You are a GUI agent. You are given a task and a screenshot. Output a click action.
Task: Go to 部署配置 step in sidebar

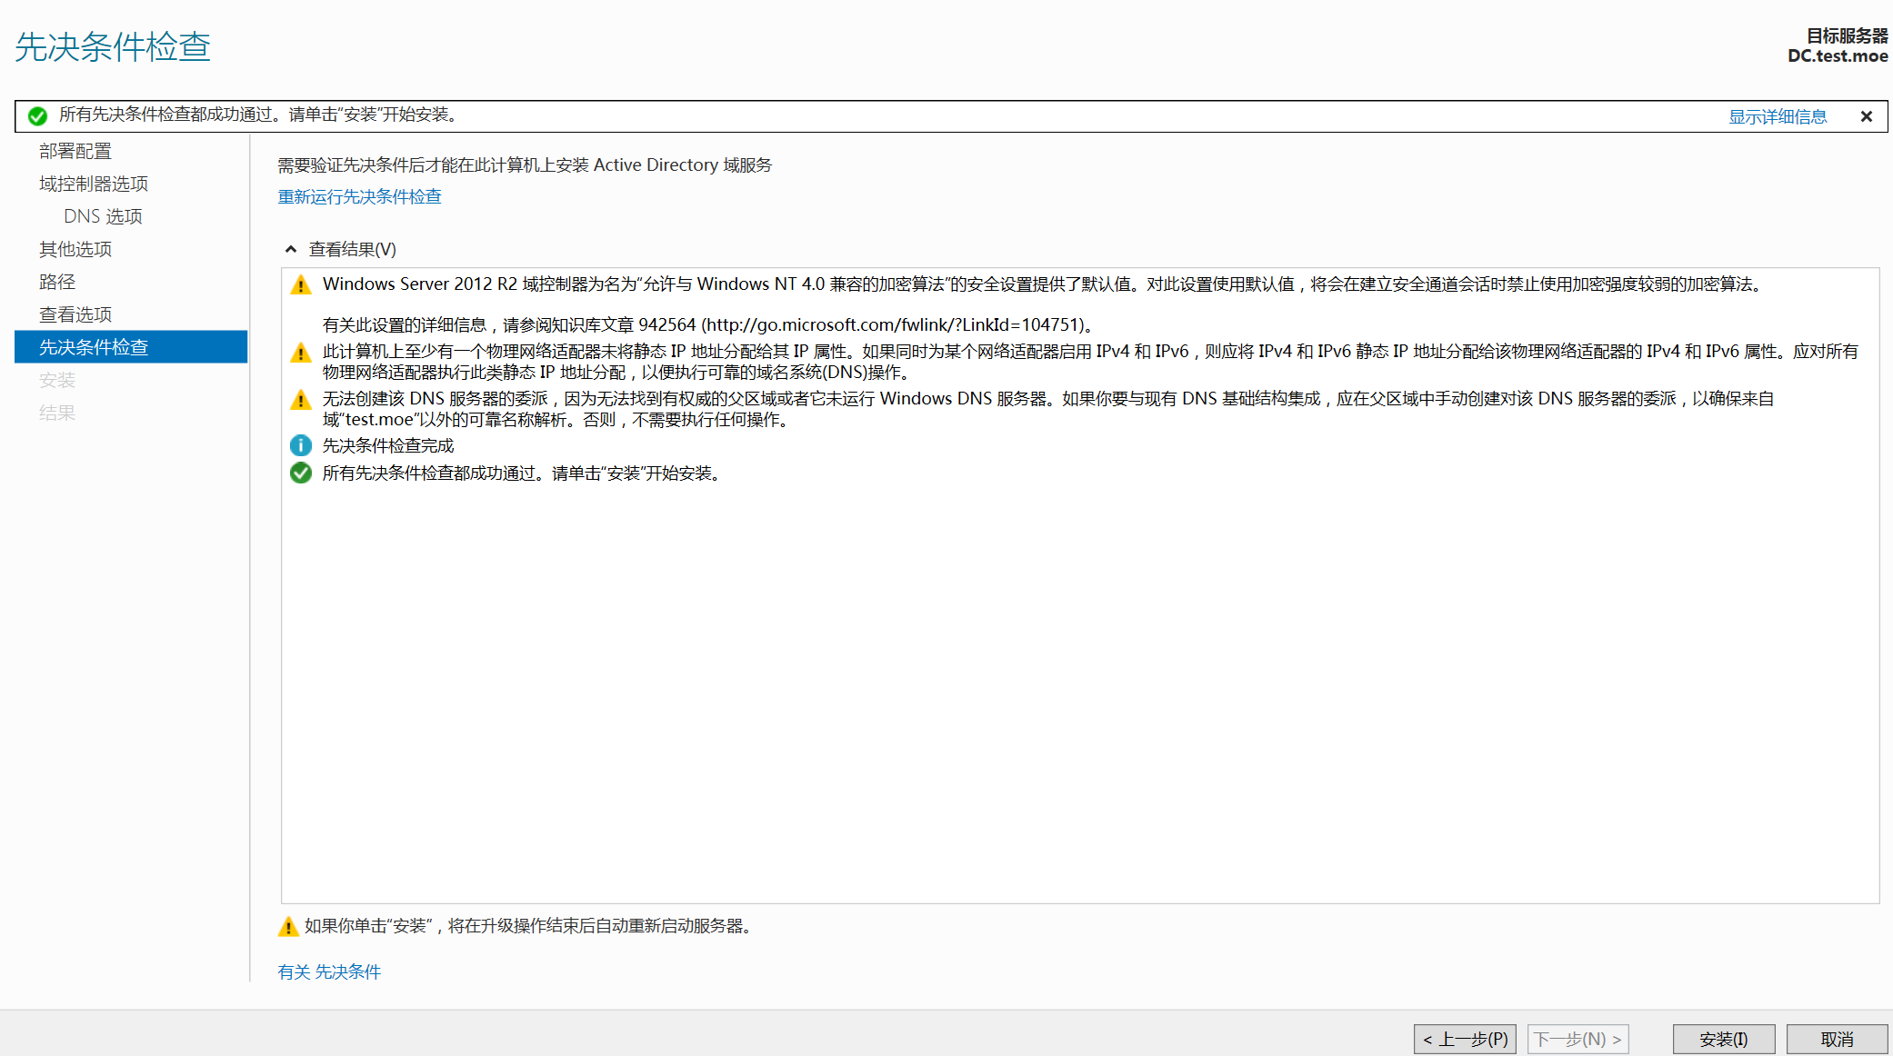tap(75, 151)
